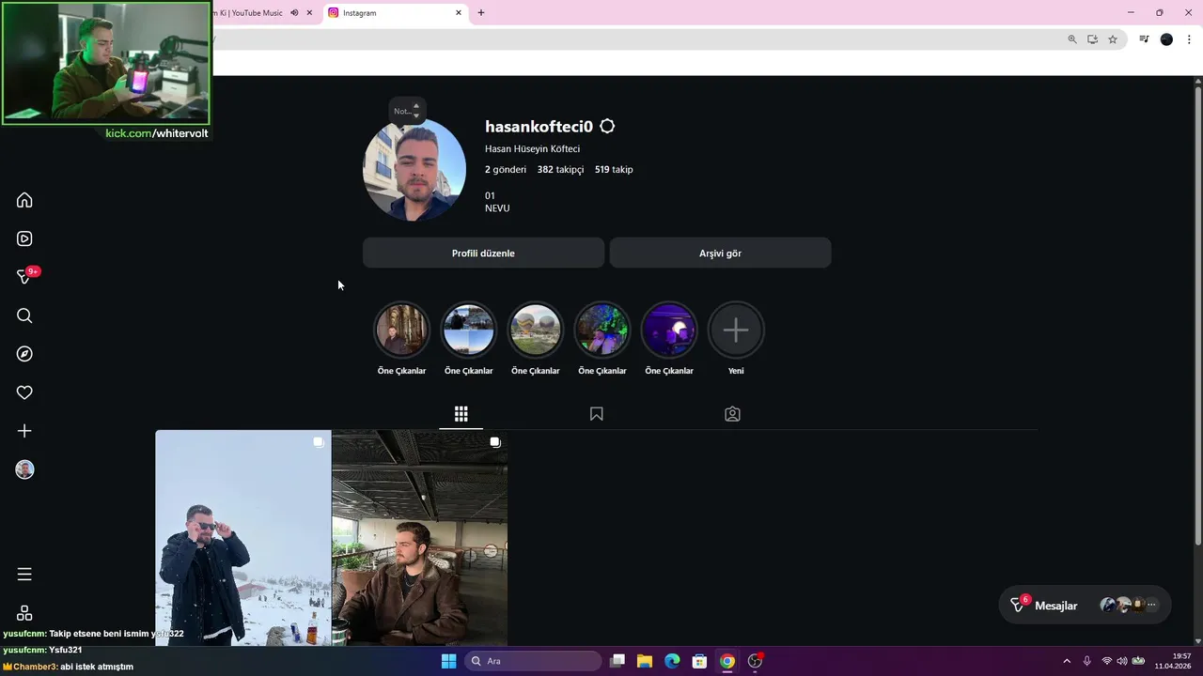Open the Not note bubble above profile photo

point(407,111)
